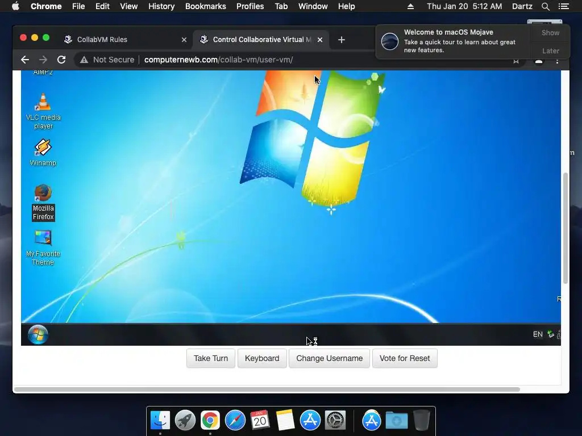The width and height of the screenshot is (582, 436).
Task: Launch the Winamp desktop shortcut
Action: [43, 152]
